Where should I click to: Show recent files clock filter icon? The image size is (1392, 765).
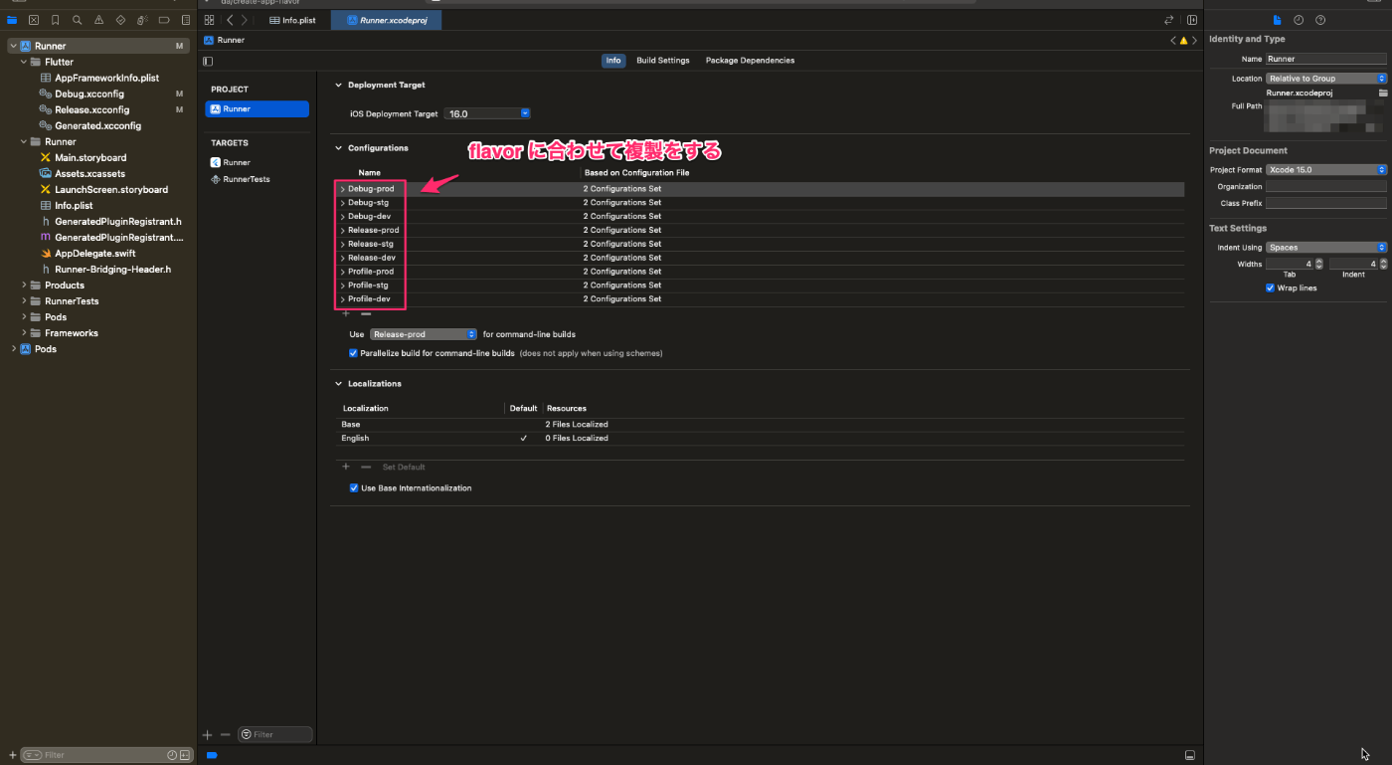(x=172, y=755)
